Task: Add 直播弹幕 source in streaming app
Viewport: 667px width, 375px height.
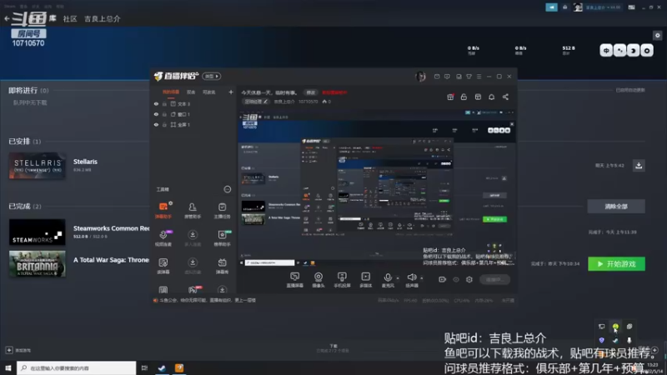Action: [x=295, y=280]
